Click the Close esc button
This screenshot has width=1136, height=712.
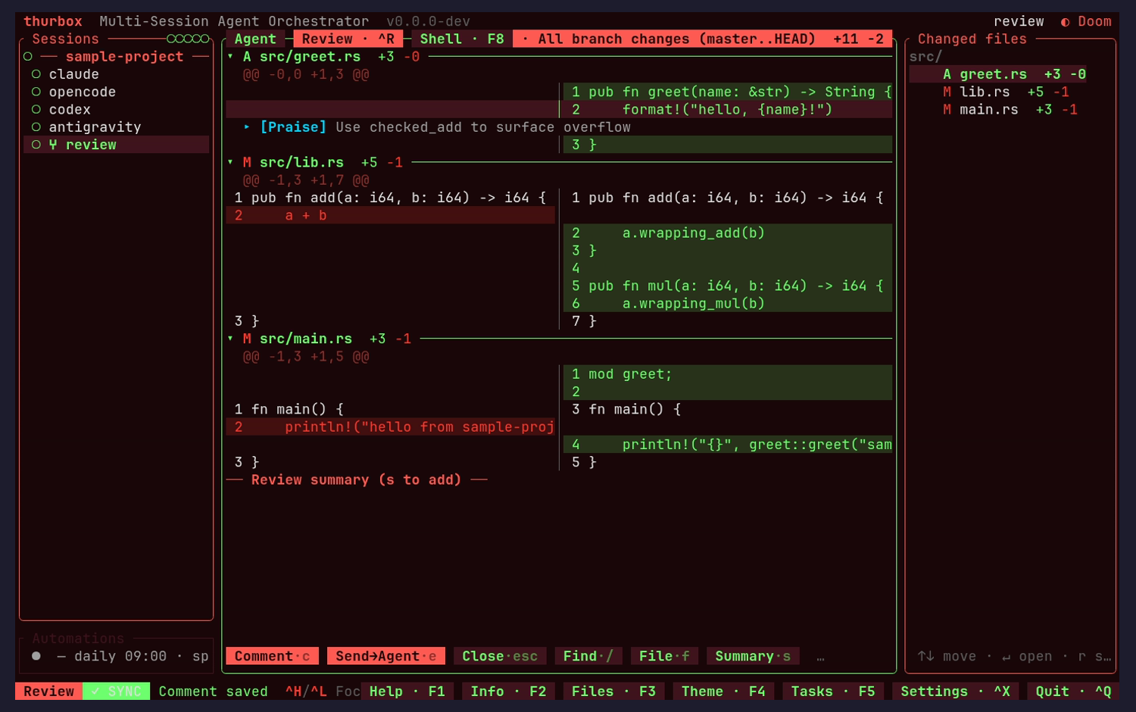click(500, 657)
